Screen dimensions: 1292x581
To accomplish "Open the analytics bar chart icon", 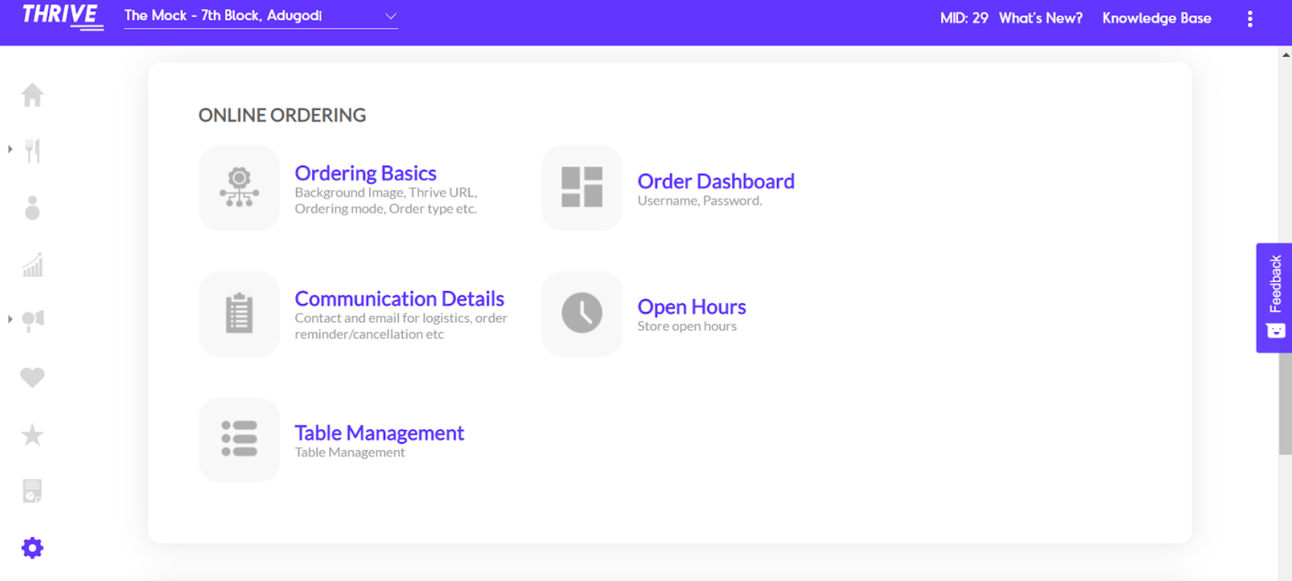I will 32,265.
